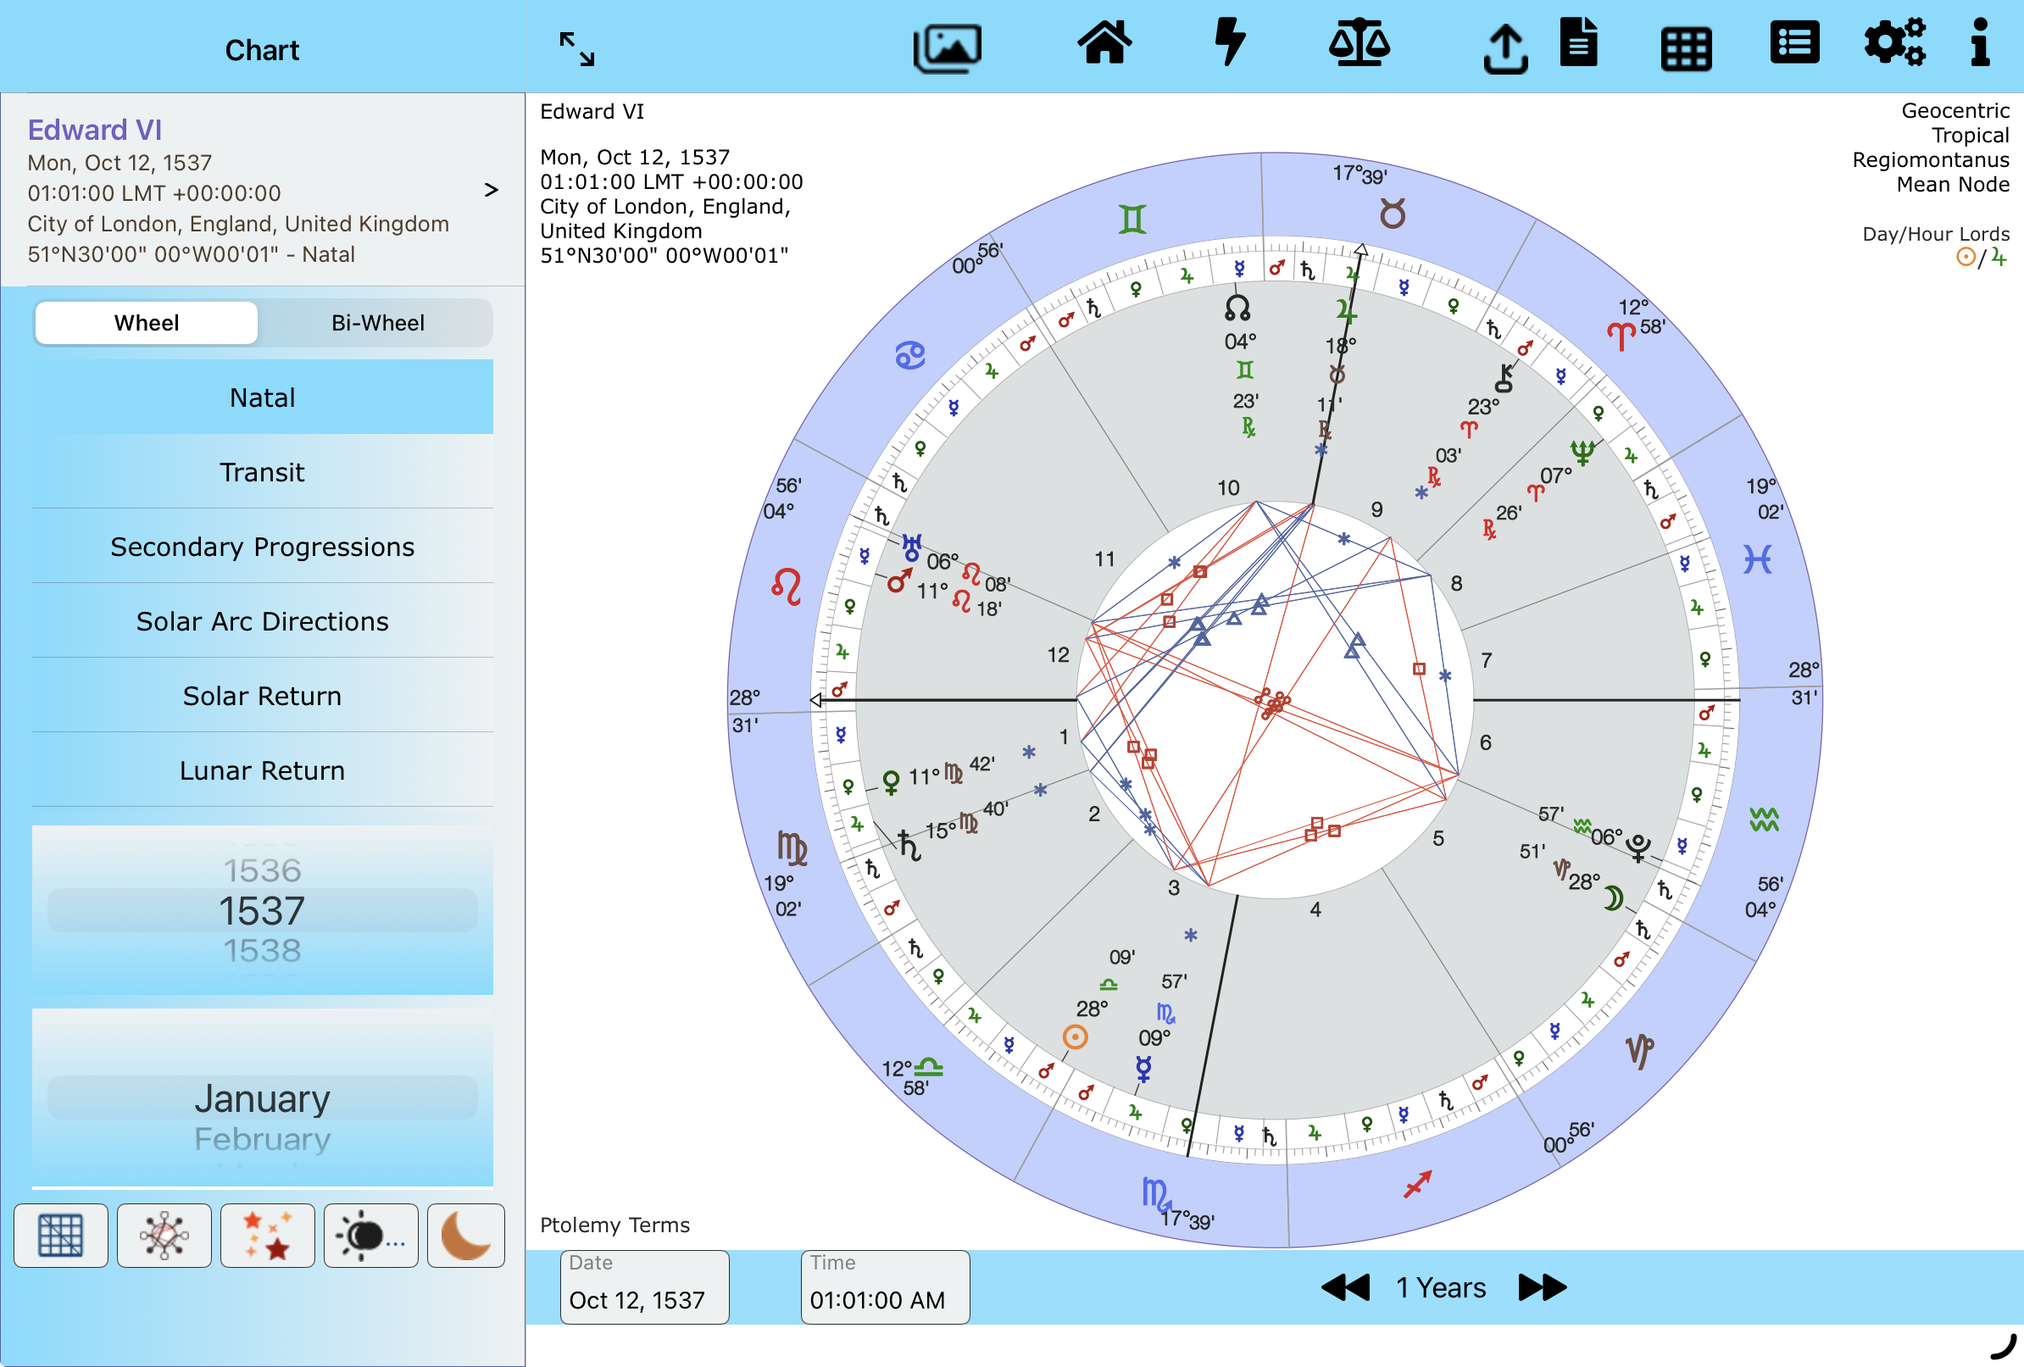Open the balance scales icon
2024x1367 pixels.
1359,43
